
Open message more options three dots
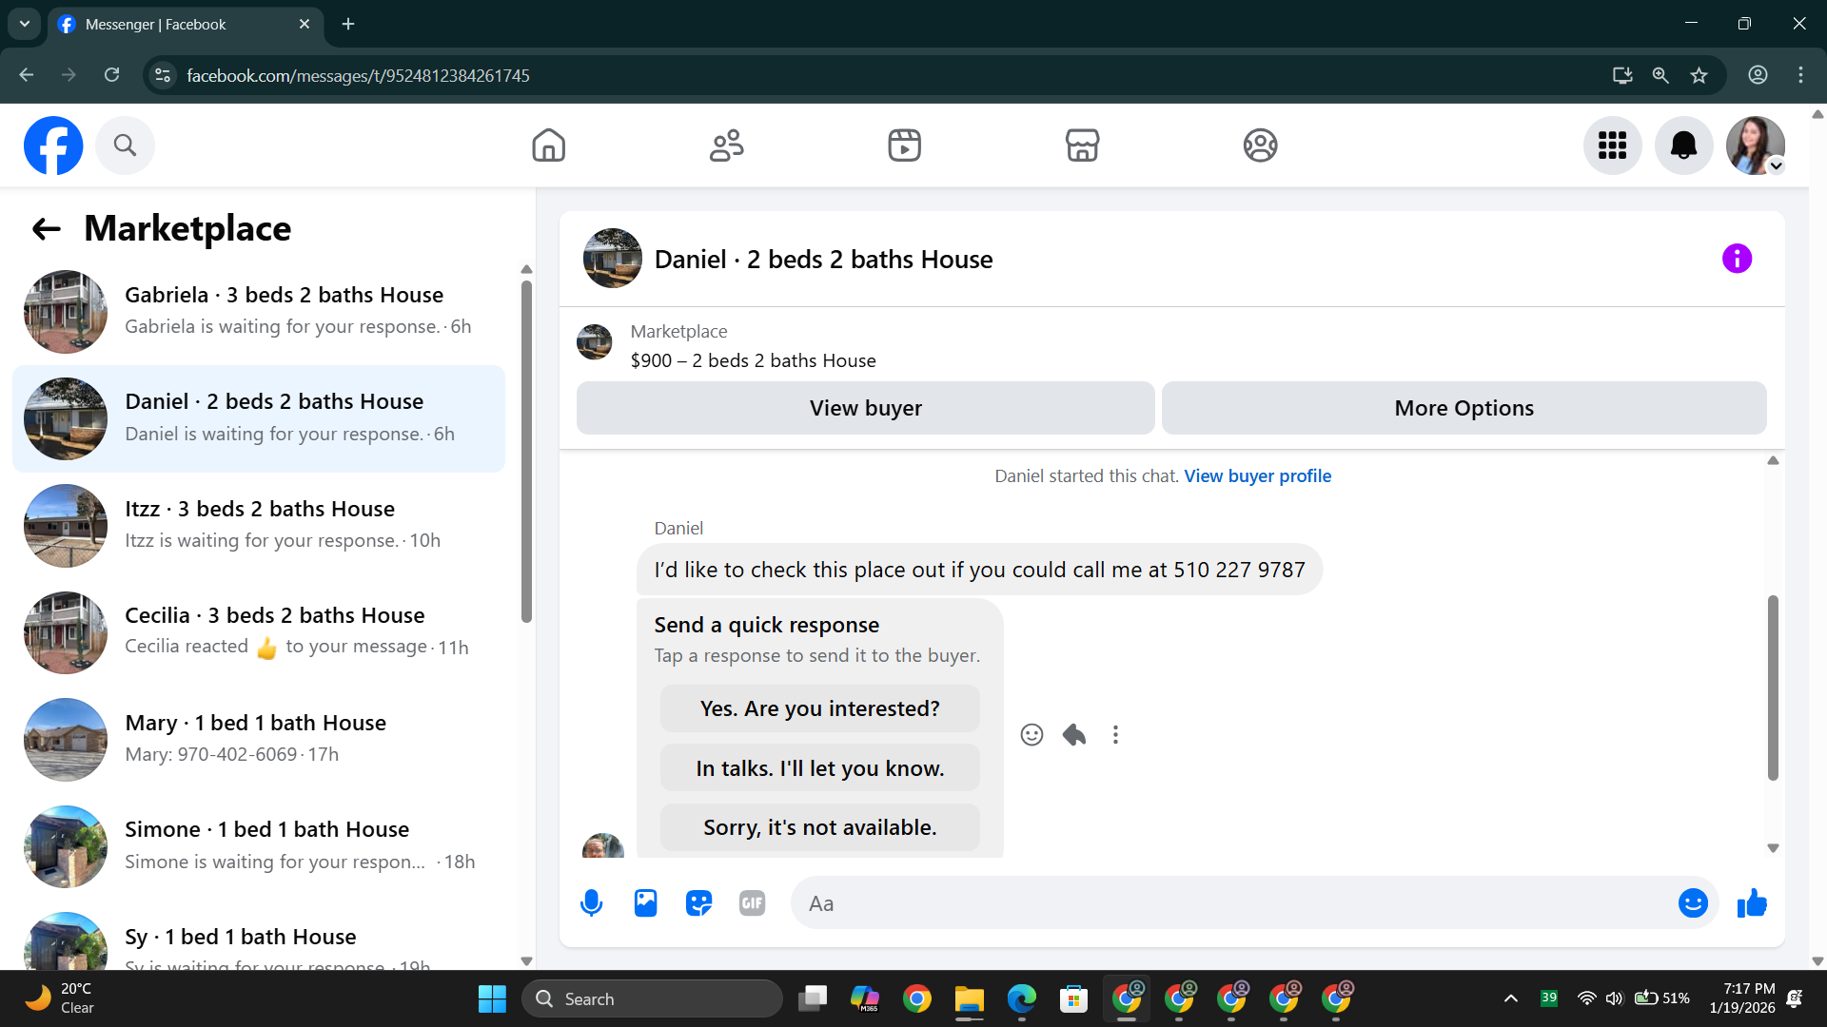[x=1115, y=734]
